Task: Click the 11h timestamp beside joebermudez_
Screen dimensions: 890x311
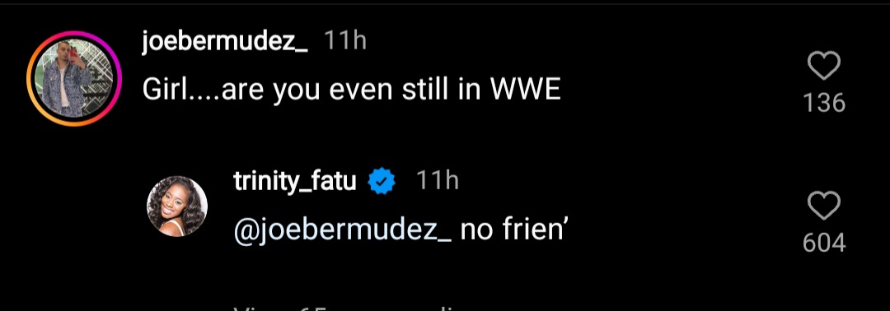Action: pyautogui.click(x=345, y=41)
